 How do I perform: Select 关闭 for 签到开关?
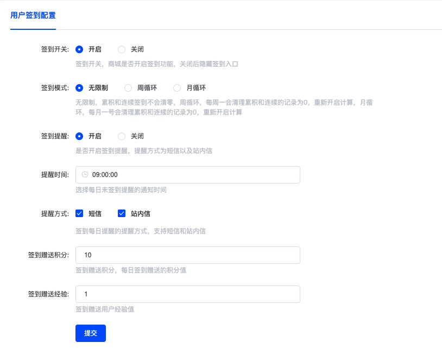tap(122, 49)
